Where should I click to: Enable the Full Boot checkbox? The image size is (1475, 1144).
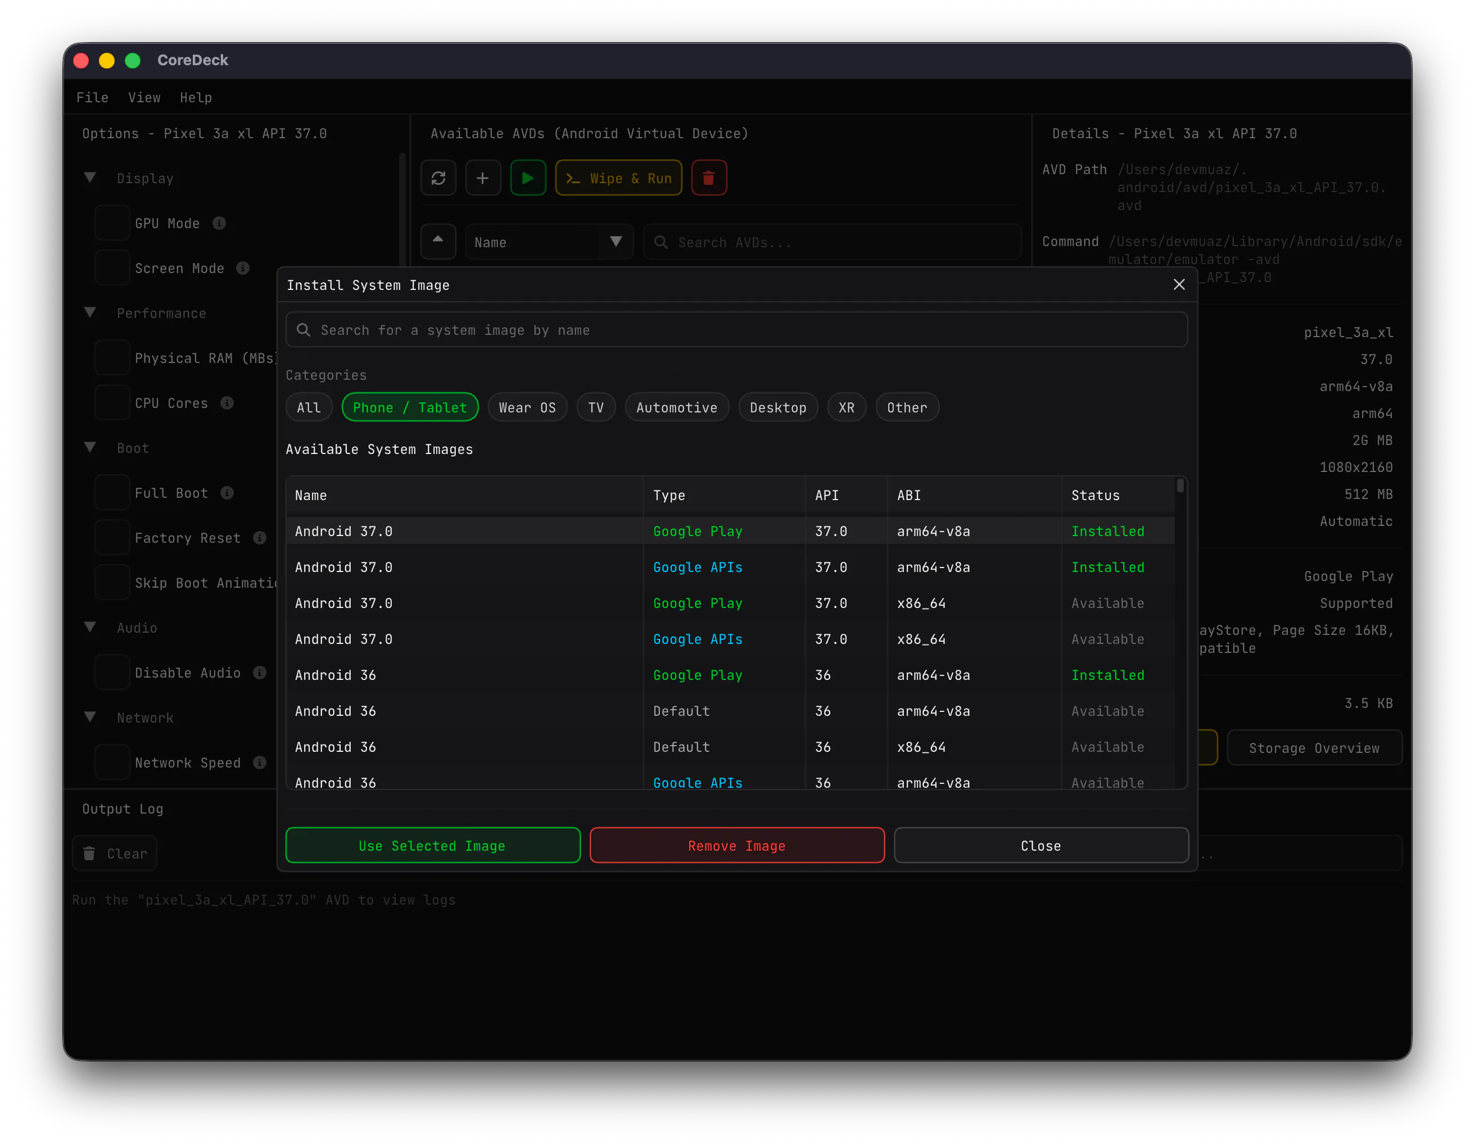112,493
